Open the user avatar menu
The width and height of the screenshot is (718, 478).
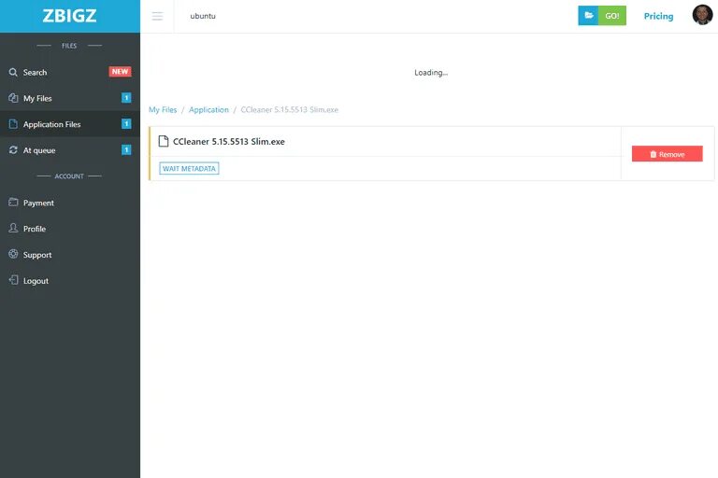point(702,15)
